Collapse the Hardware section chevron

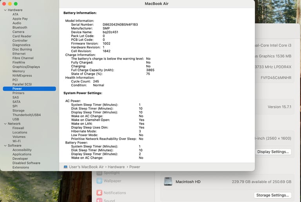pos(5,10)
